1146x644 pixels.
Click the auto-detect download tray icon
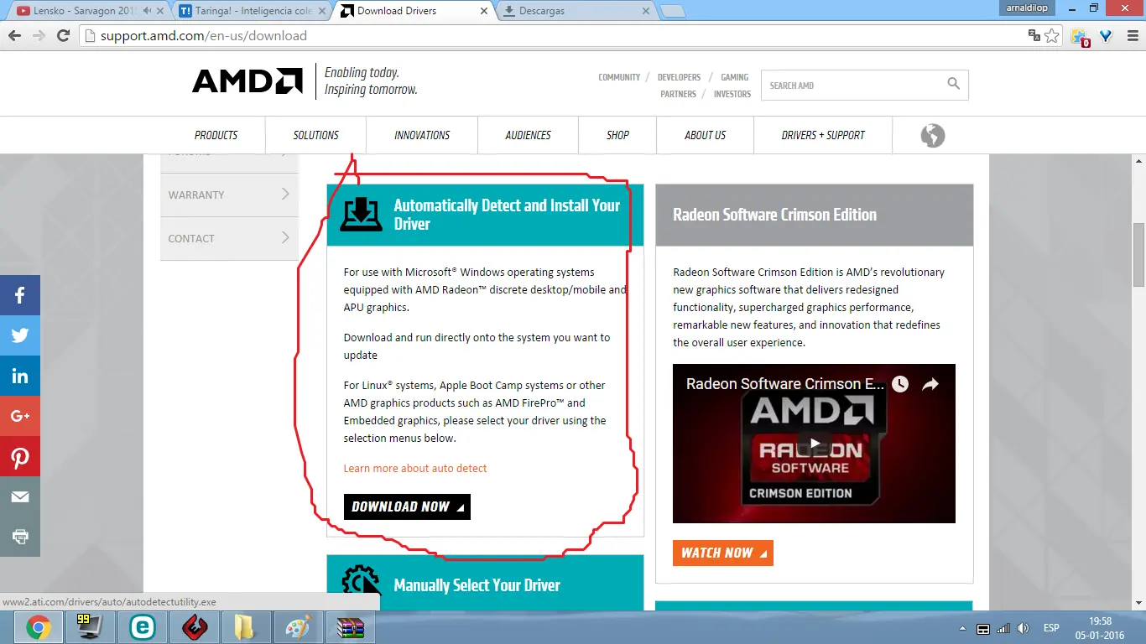[361, 215]
